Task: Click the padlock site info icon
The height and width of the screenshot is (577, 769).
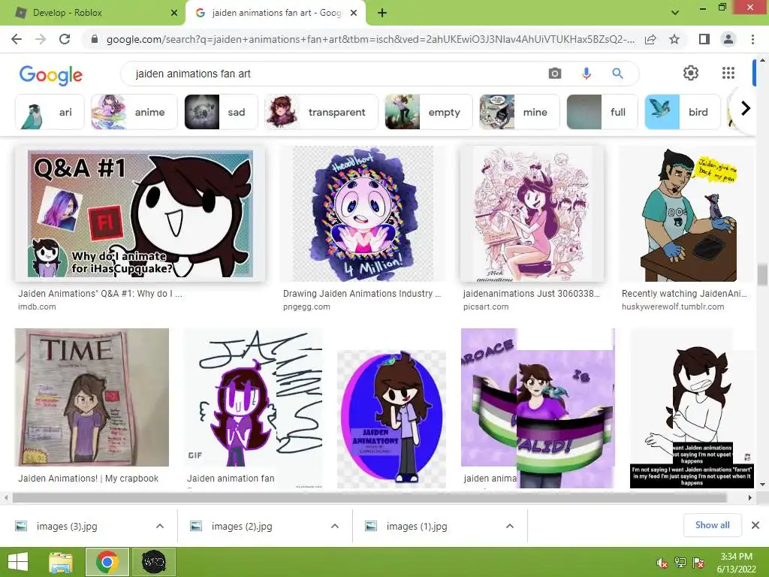Action: point(95,39)
